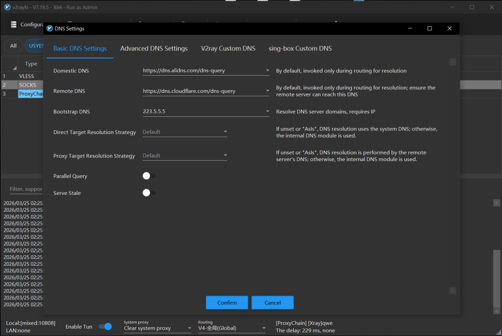Expand the Domestic DNS dropdown
The width and height of the screenshot is (502, 336).
click(267, 71)
